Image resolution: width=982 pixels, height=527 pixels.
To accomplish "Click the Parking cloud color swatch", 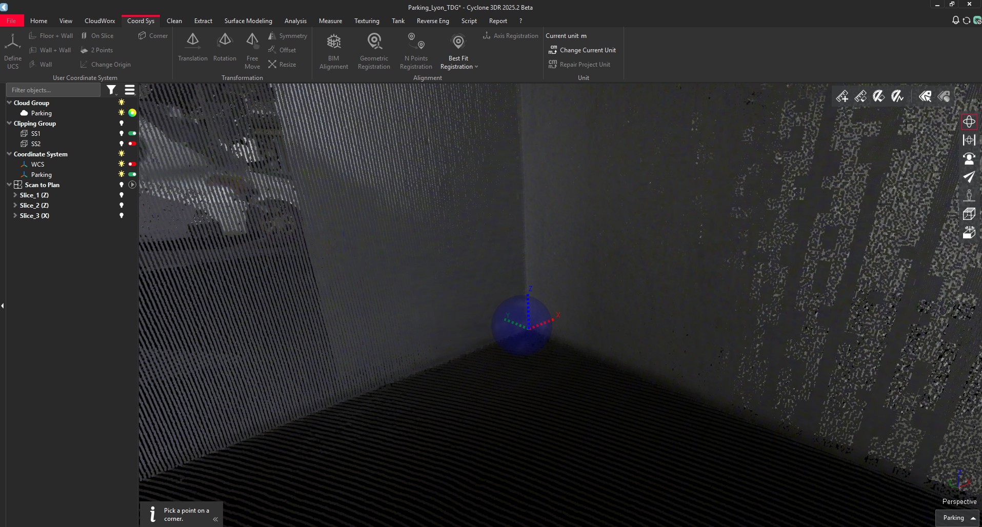I will click(x=132, y=113).
